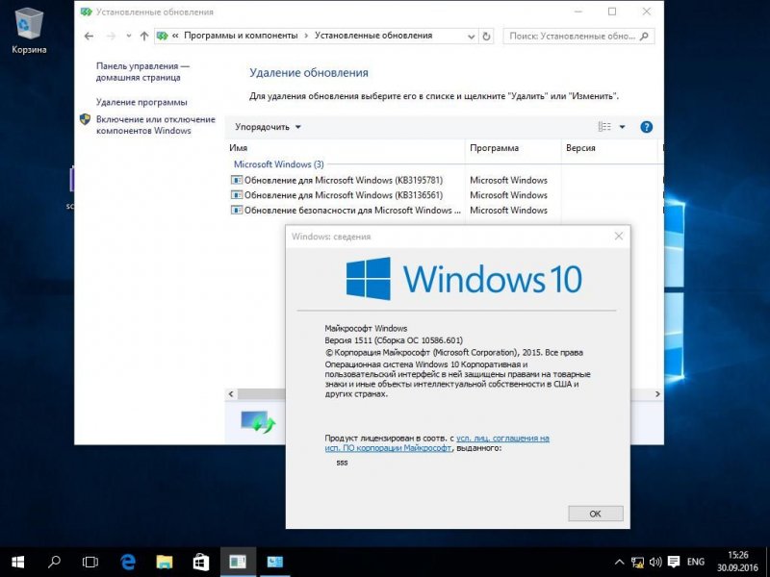Close the Windows: сведения dialog
This screenshot has width=770, height=577.
pyautogui.click(x=619, y=236)
